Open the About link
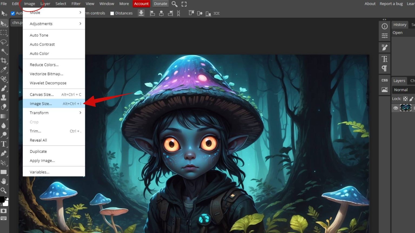Viewport: 415px width, 233px height. (x=370, y=4)
